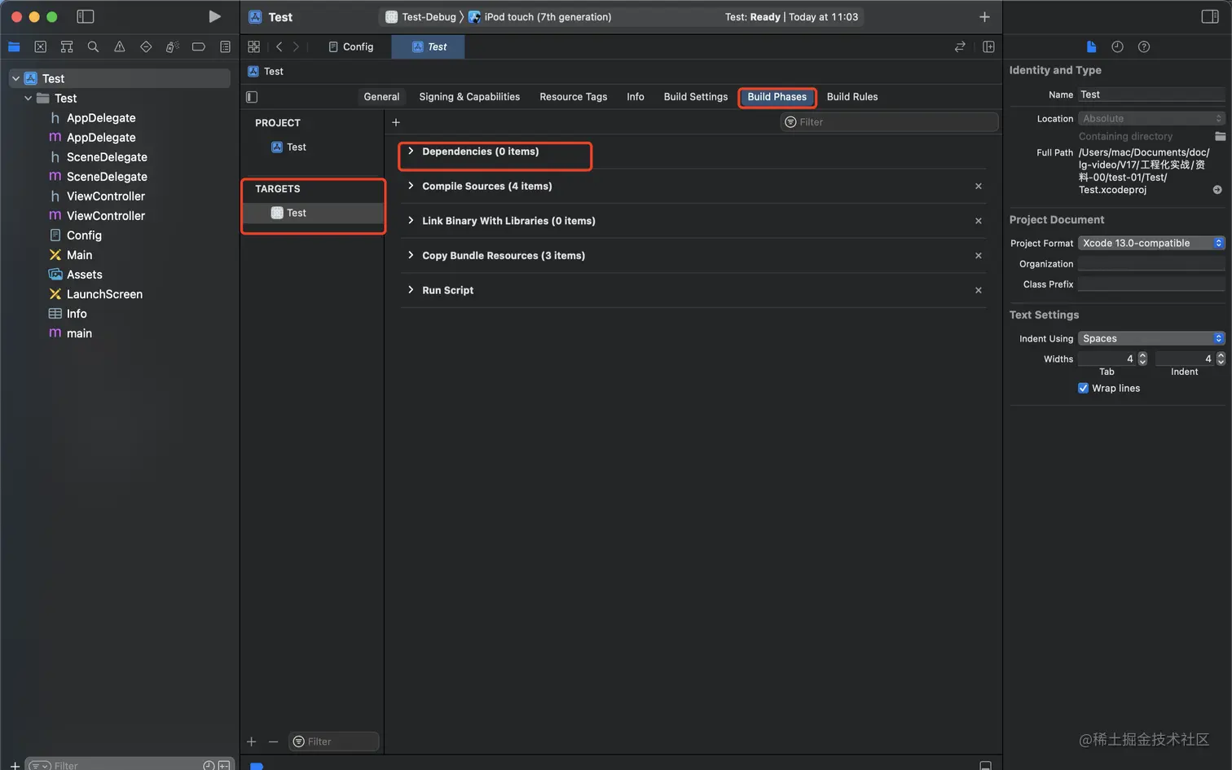Open the Symbol navigator
The height and width of the screenshot is (770, 1232).
coord(67,46)
